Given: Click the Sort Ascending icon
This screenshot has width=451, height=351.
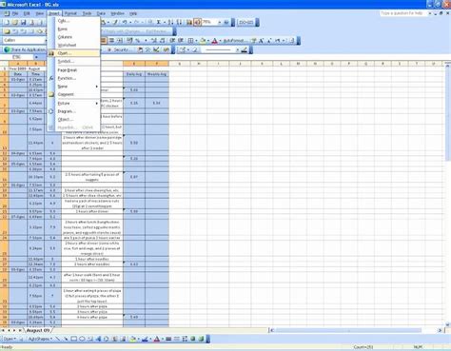Looking at the screenshot, I should [x=170, y=22].
